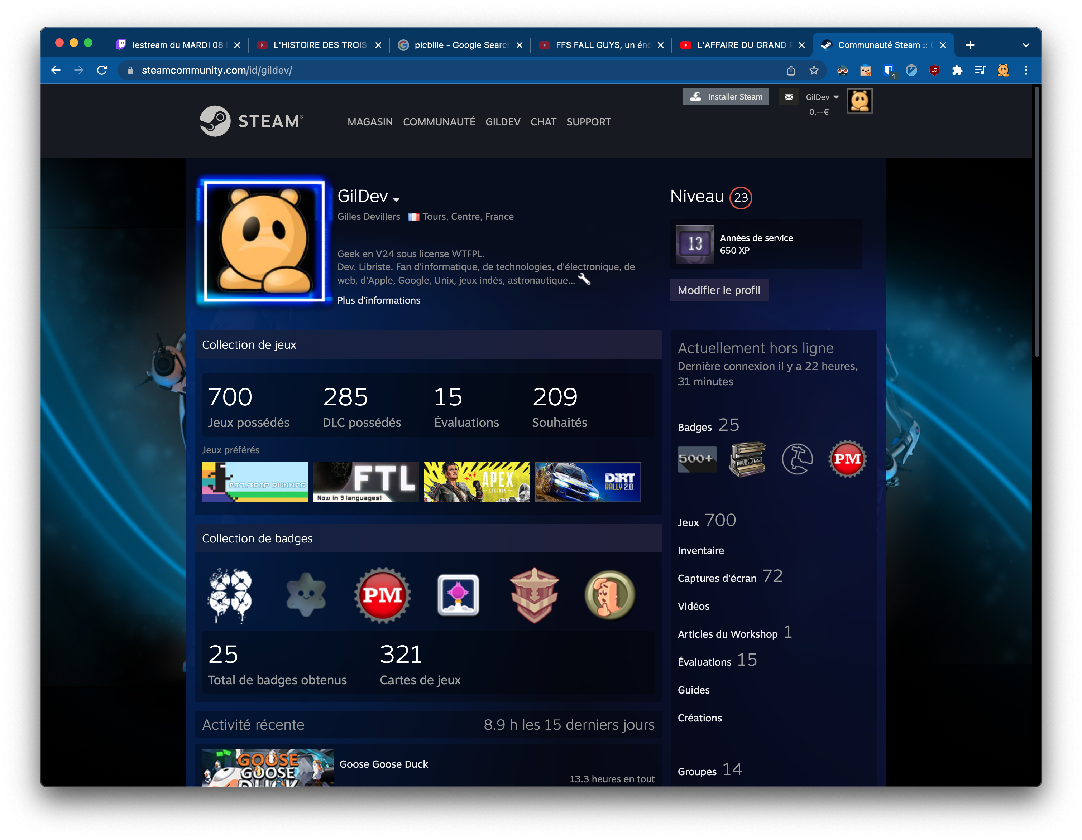Open the Bitwarden shield extension icon
Viewport: 1082px width, 840px height.
[889, 70]
